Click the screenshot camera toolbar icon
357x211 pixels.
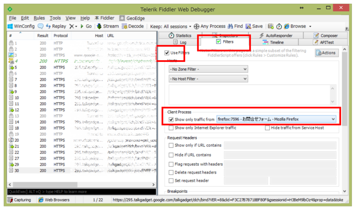pyautogui.click(x=270, y=27)
